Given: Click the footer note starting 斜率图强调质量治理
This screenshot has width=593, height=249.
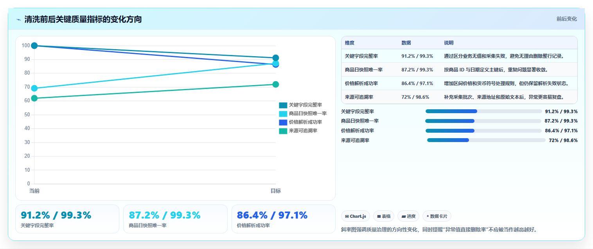Looking at the screenshot, I should (x=439, y=229).
